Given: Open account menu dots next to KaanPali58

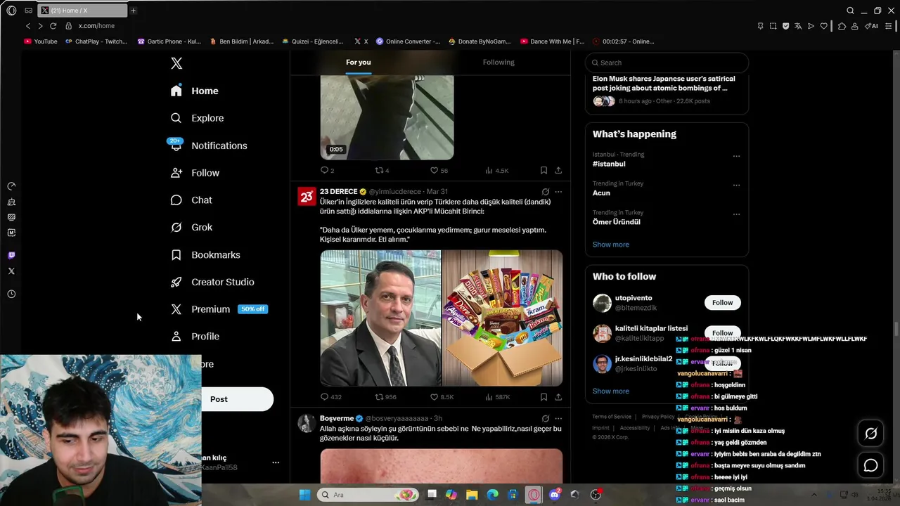Looking at the screenshot, I should [x=276, y=462].
